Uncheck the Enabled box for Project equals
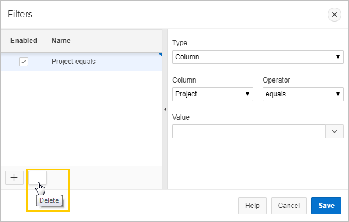Screen dimensions: 349x222 24,62
